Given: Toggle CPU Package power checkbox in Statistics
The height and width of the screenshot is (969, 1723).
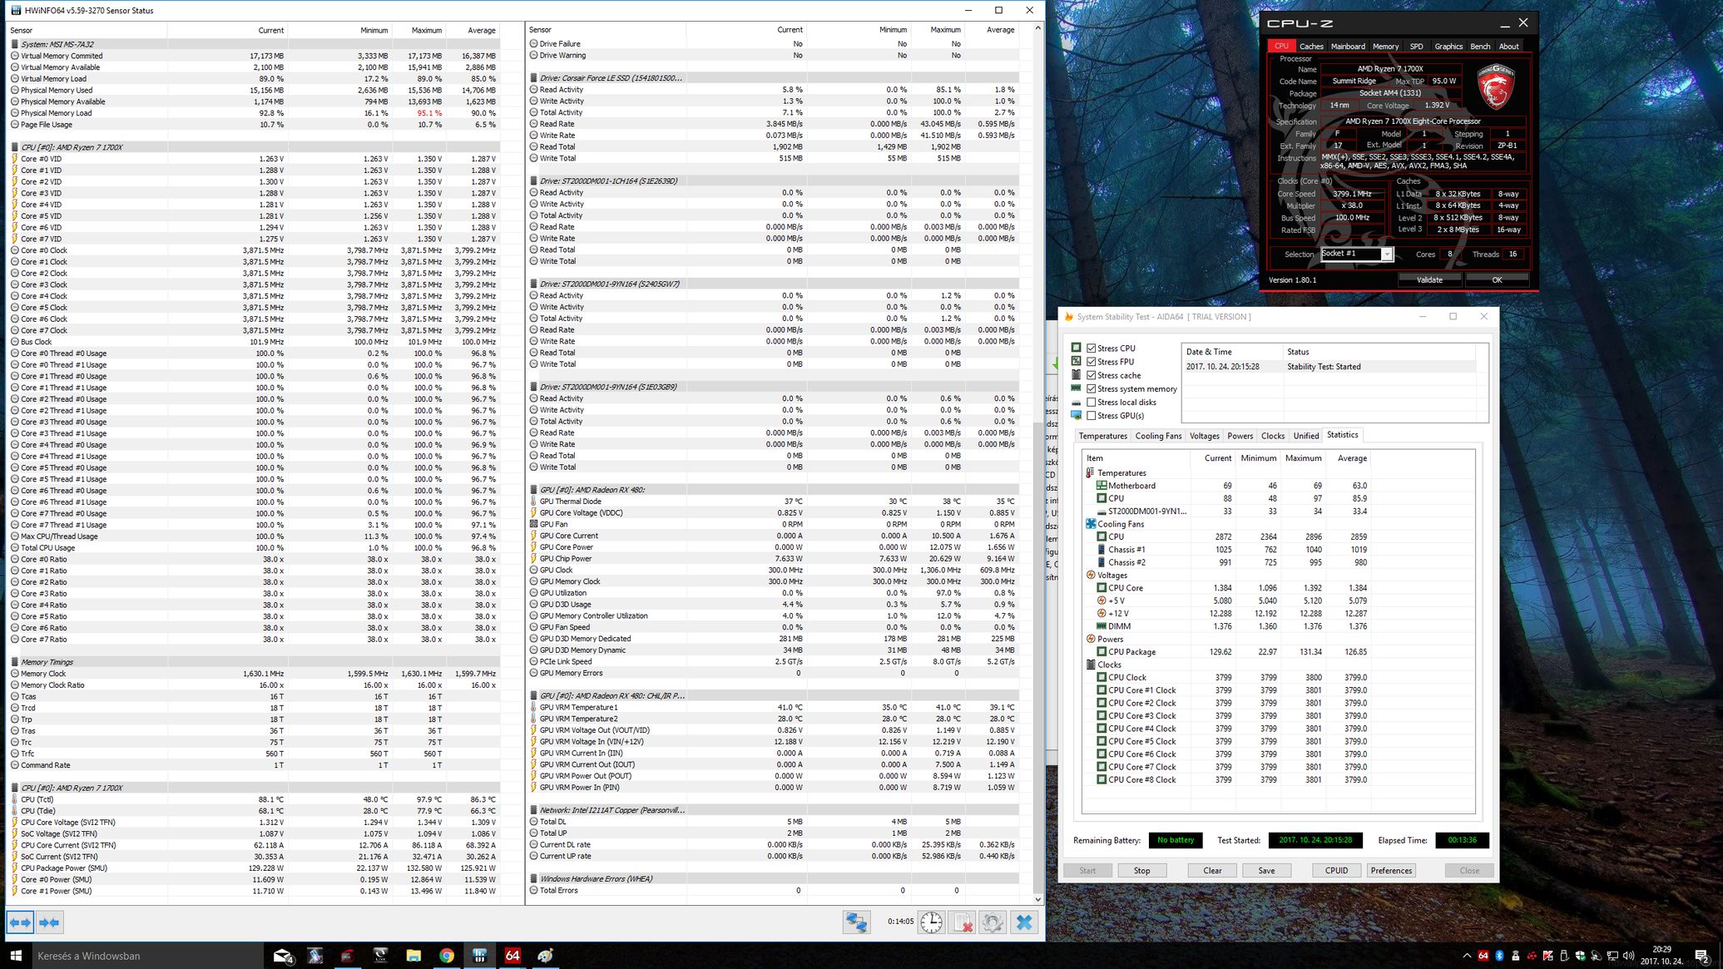Looking at the screenshot, I should pyautogui.click(x=1102, y=652).
